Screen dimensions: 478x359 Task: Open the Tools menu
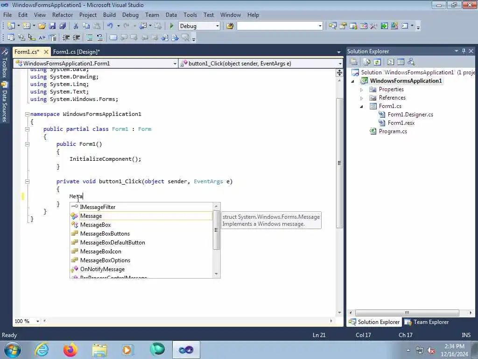[x=190, y=14]
